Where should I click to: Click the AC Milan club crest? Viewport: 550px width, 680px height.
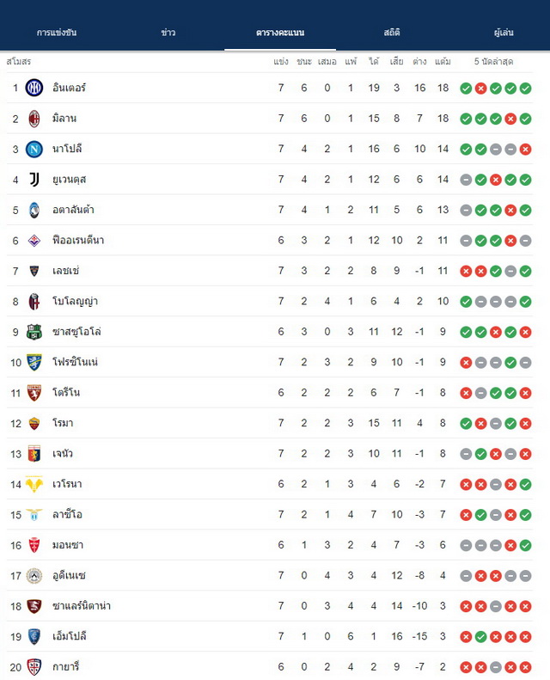34,119
